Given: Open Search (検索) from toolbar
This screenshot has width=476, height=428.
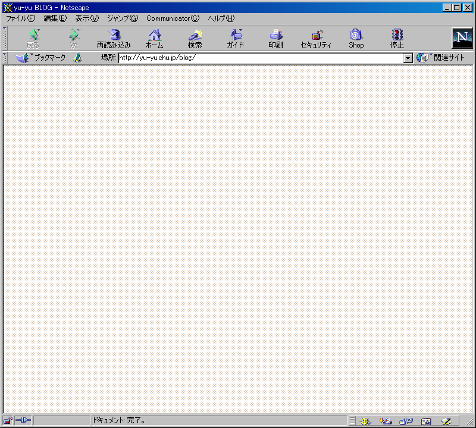Looking at the screenshot, I should click(195, 39).
